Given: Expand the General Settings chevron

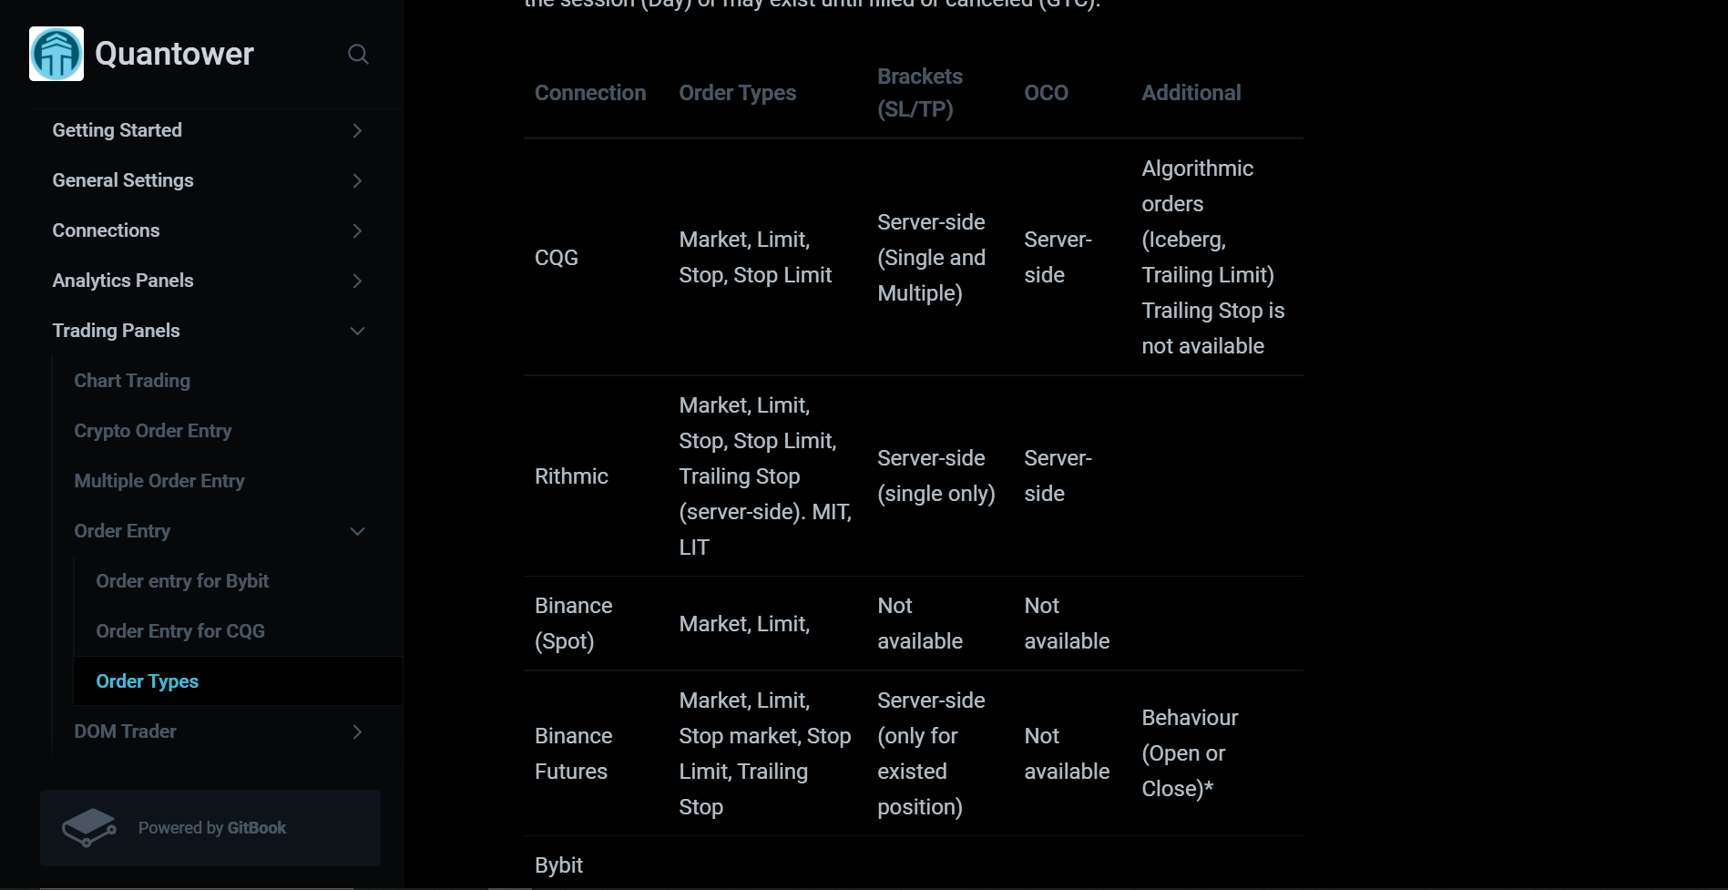Looking at the screenshot, I should tap(357, 180).
